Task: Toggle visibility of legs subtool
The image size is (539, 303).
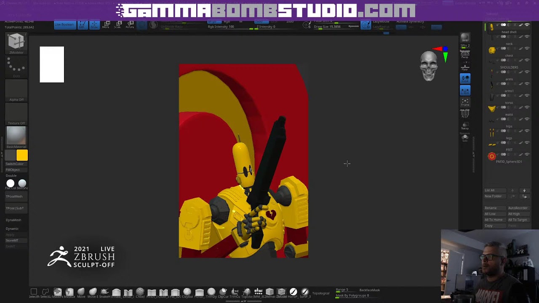Action: [x=527, y=131]
